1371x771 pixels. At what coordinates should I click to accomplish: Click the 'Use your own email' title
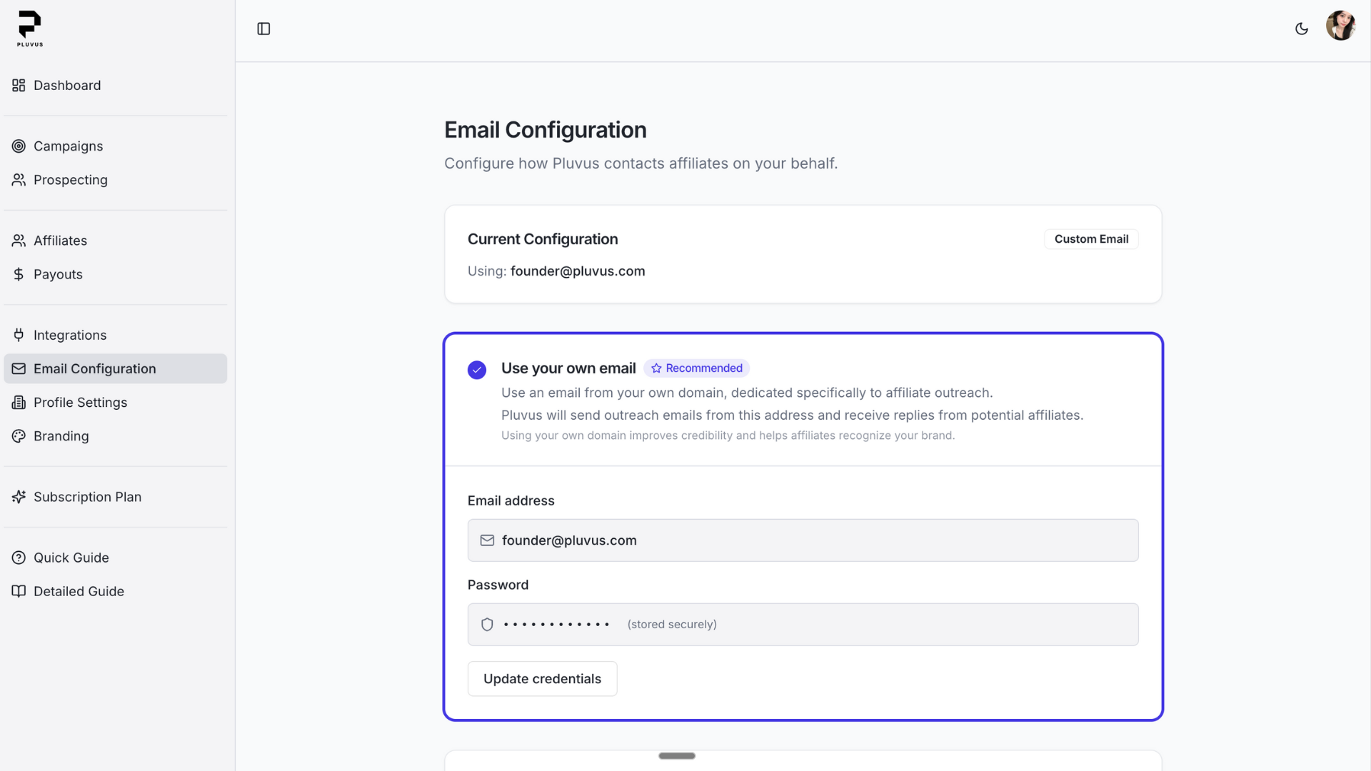(x=568, y=368)
